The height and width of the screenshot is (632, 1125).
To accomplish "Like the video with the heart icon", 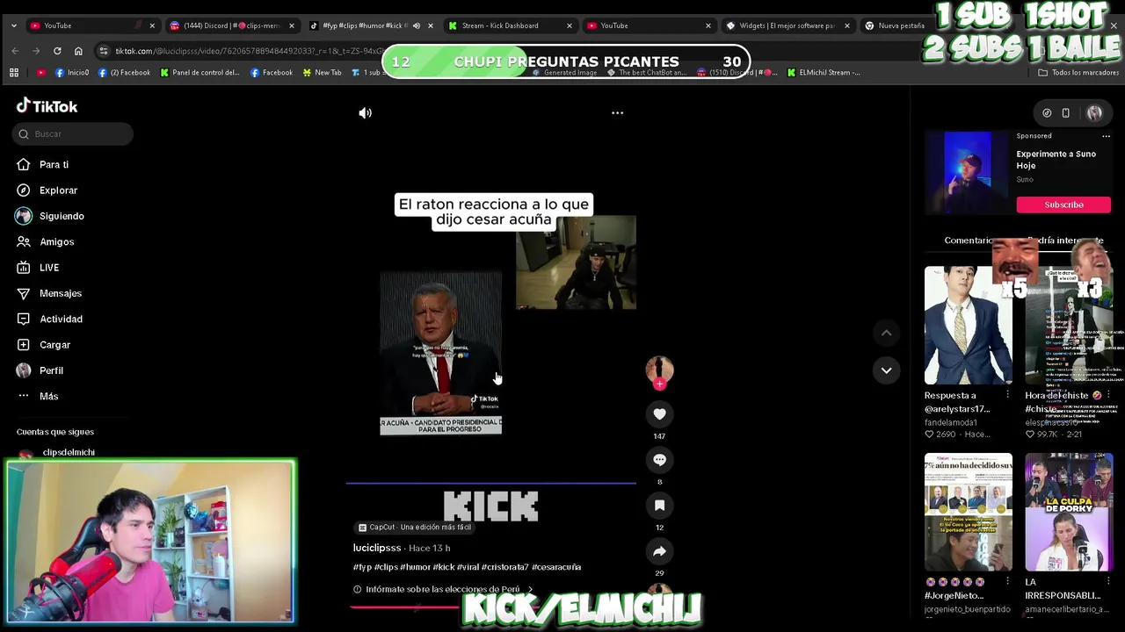I will pyautogui.click(x=659, y=414).
